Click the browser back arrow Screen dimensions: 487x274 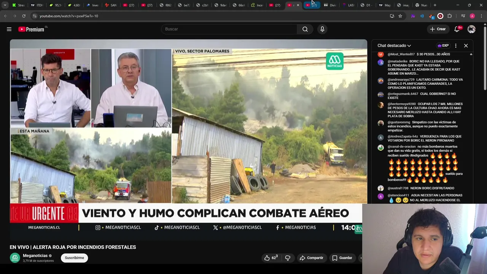5,16
